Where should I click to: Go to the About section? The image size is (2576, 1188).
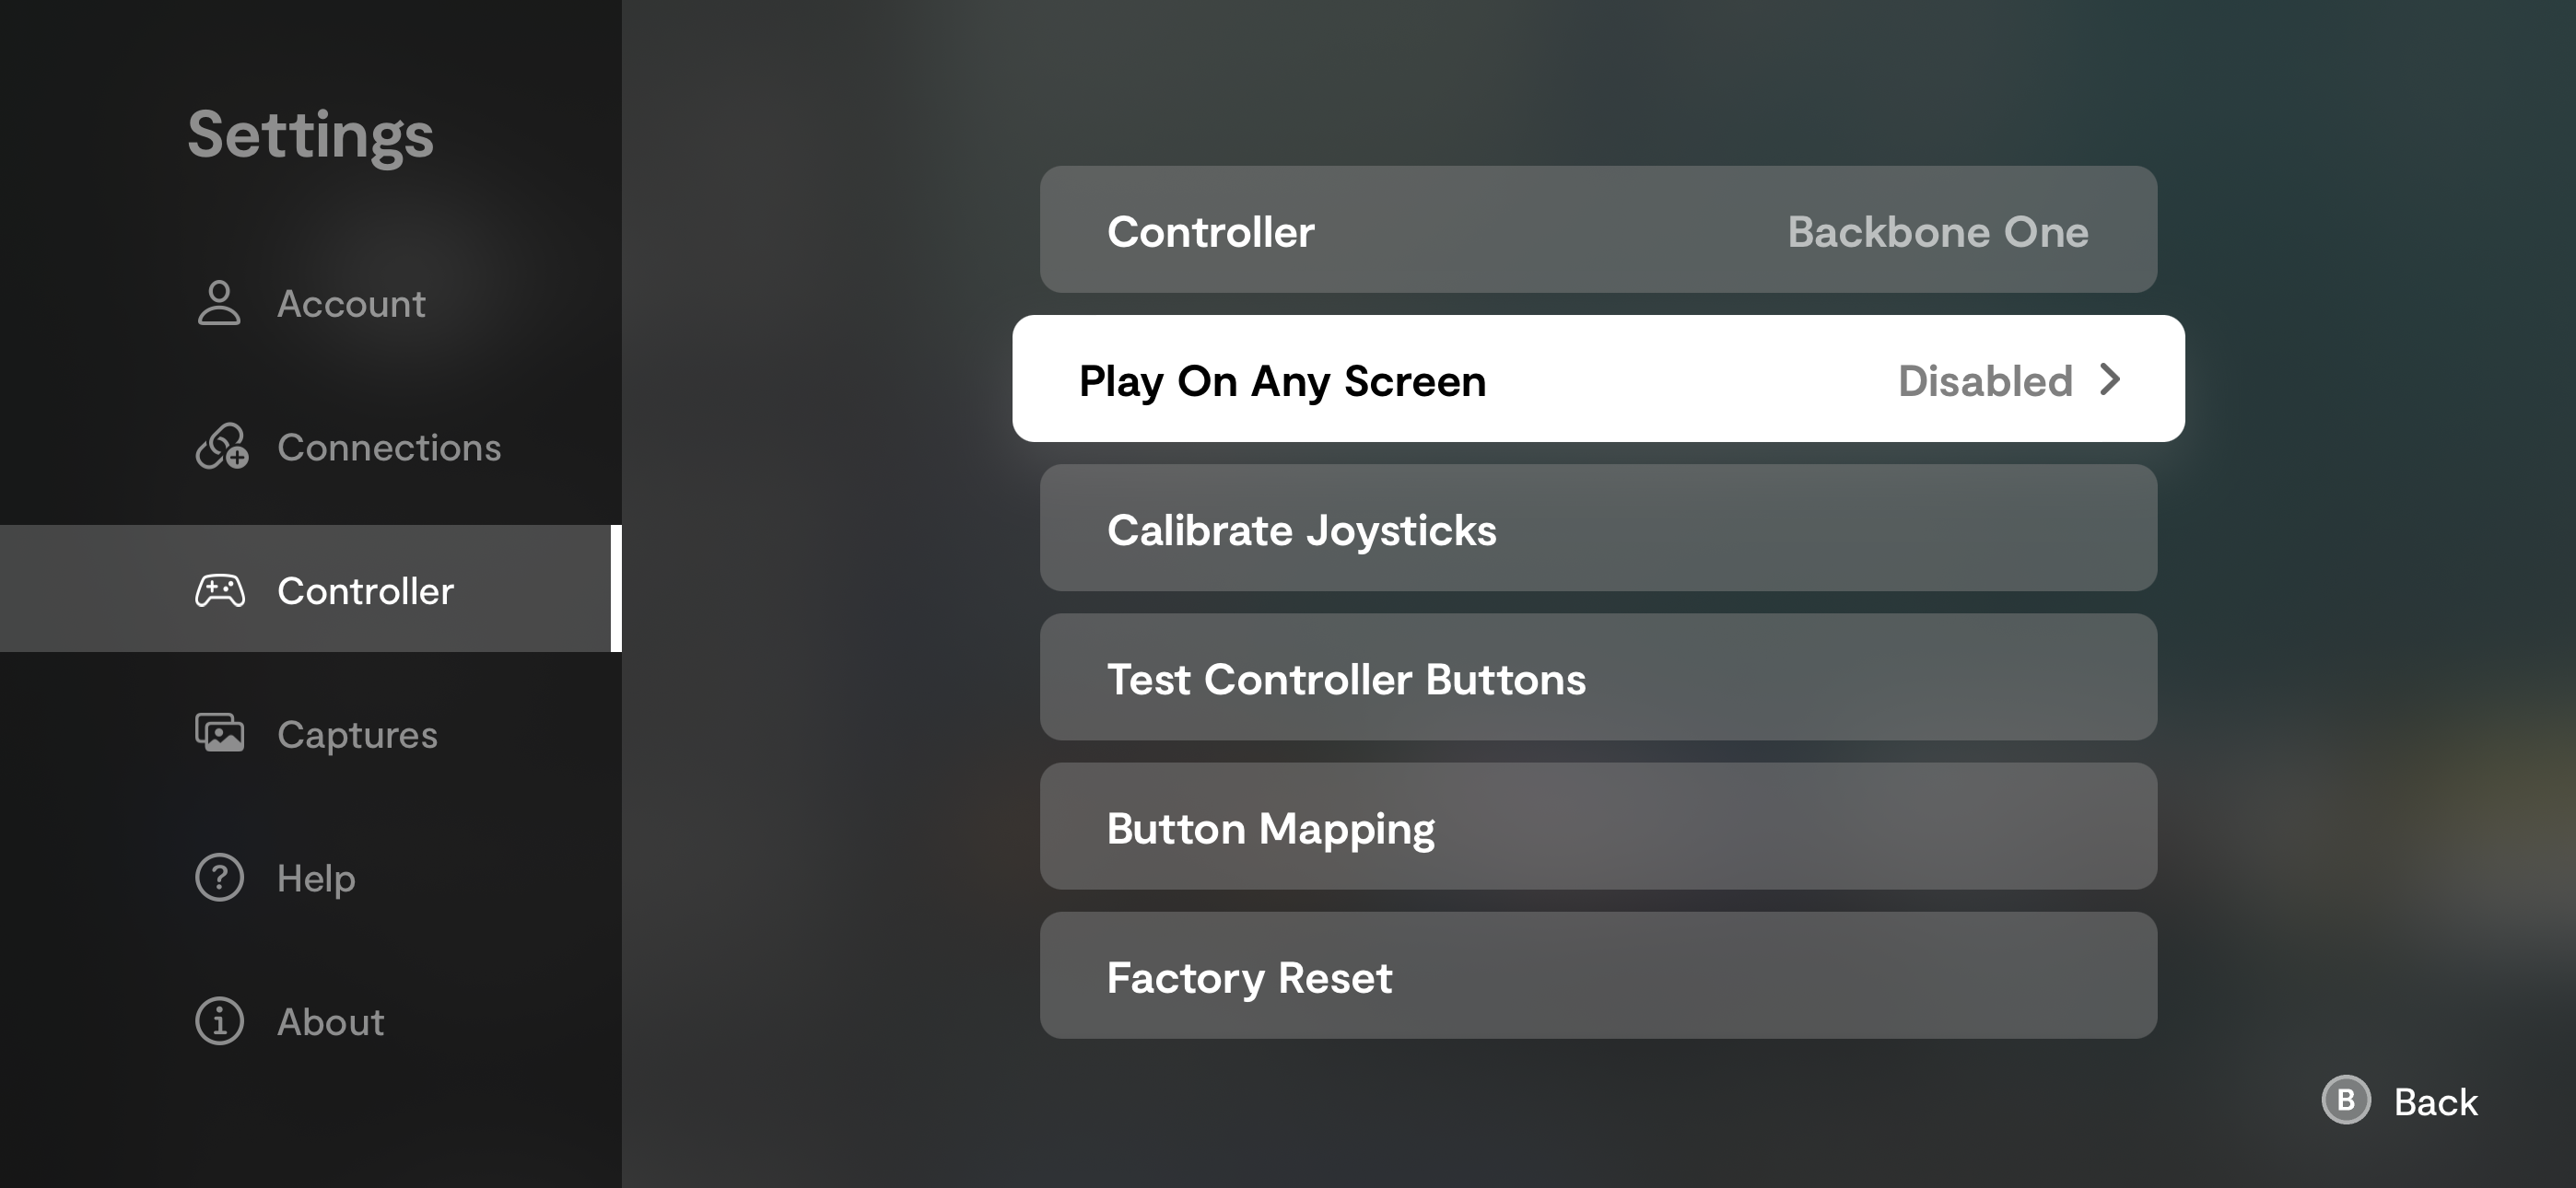click(x=330, y=1022)
